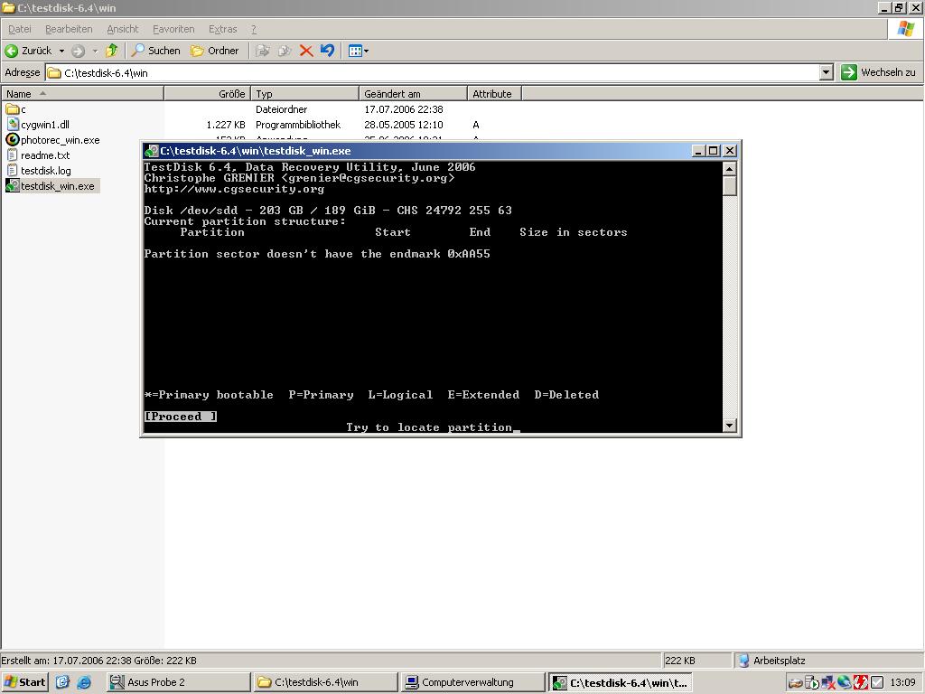Open the Datei menu

tap(20, 29)
